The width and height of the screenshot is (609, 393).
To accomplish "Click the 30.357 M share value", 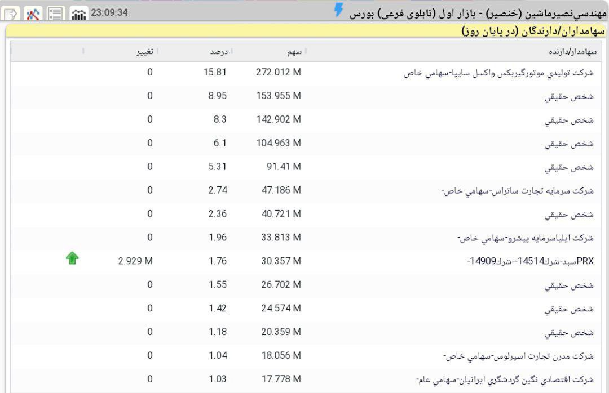I will (281, 261).
